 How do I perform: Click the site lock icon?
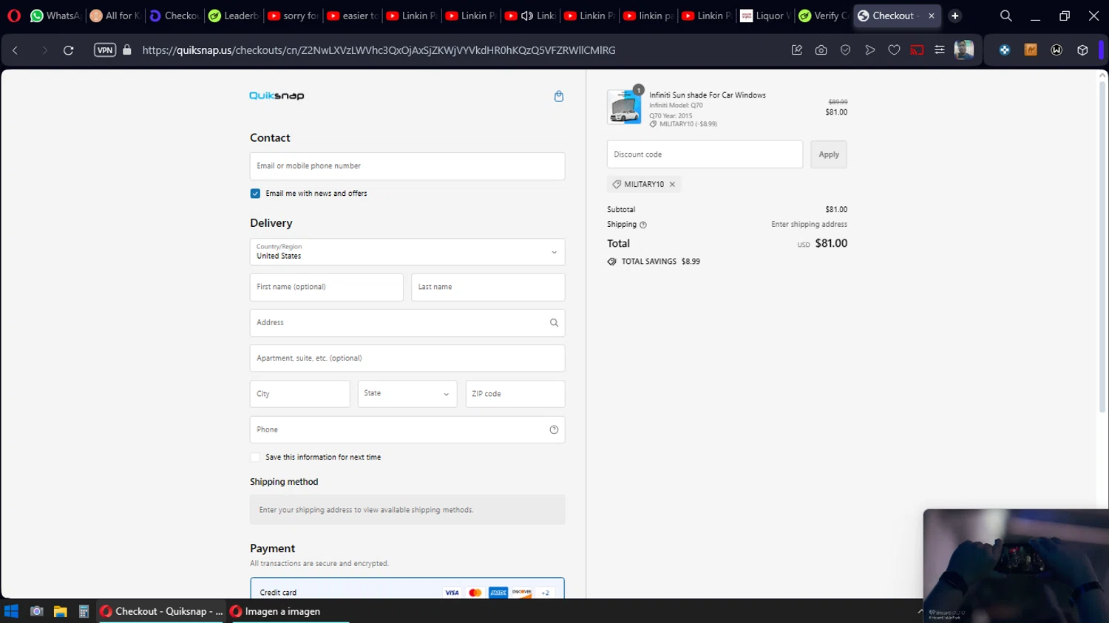coord(127,50)
